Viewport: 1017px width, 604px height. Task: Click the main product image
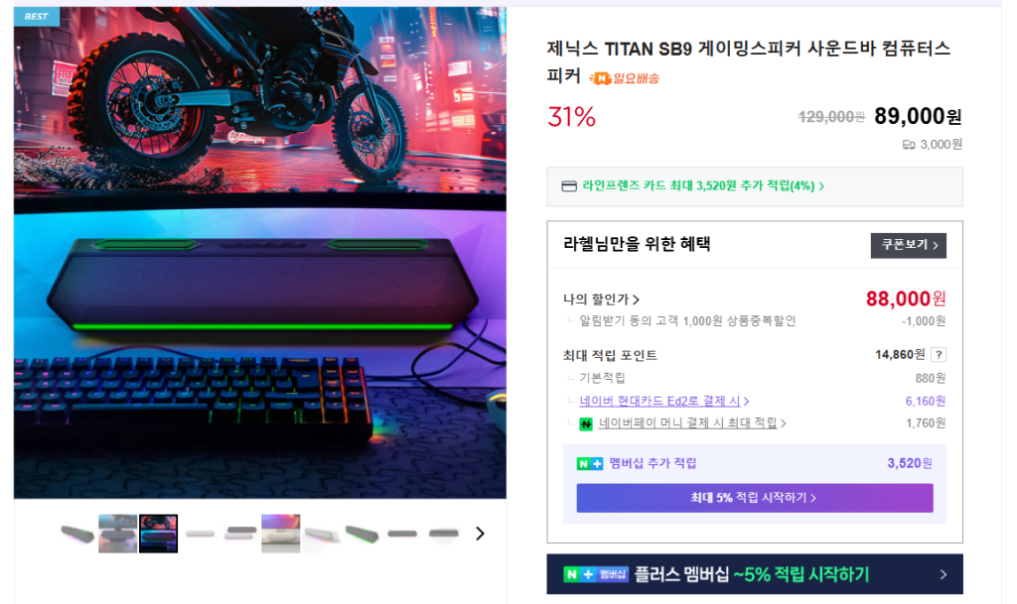pyautogui.click(x=260, y=253)
